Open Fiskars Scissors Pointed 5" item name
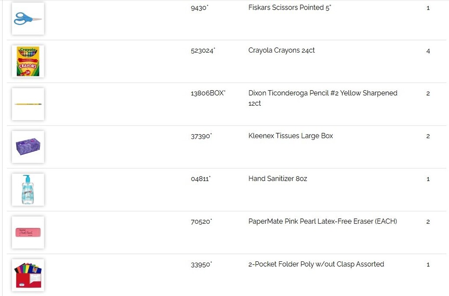This screenshot has height=296, width=449. tap(289, 7)
